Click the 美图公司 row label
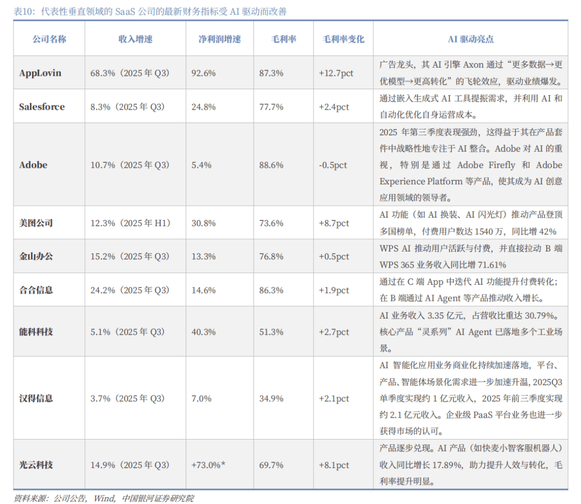 (36, 223)
